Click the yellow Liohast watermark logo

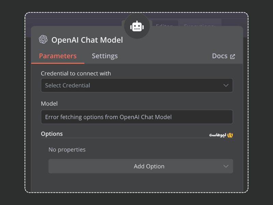230,135
